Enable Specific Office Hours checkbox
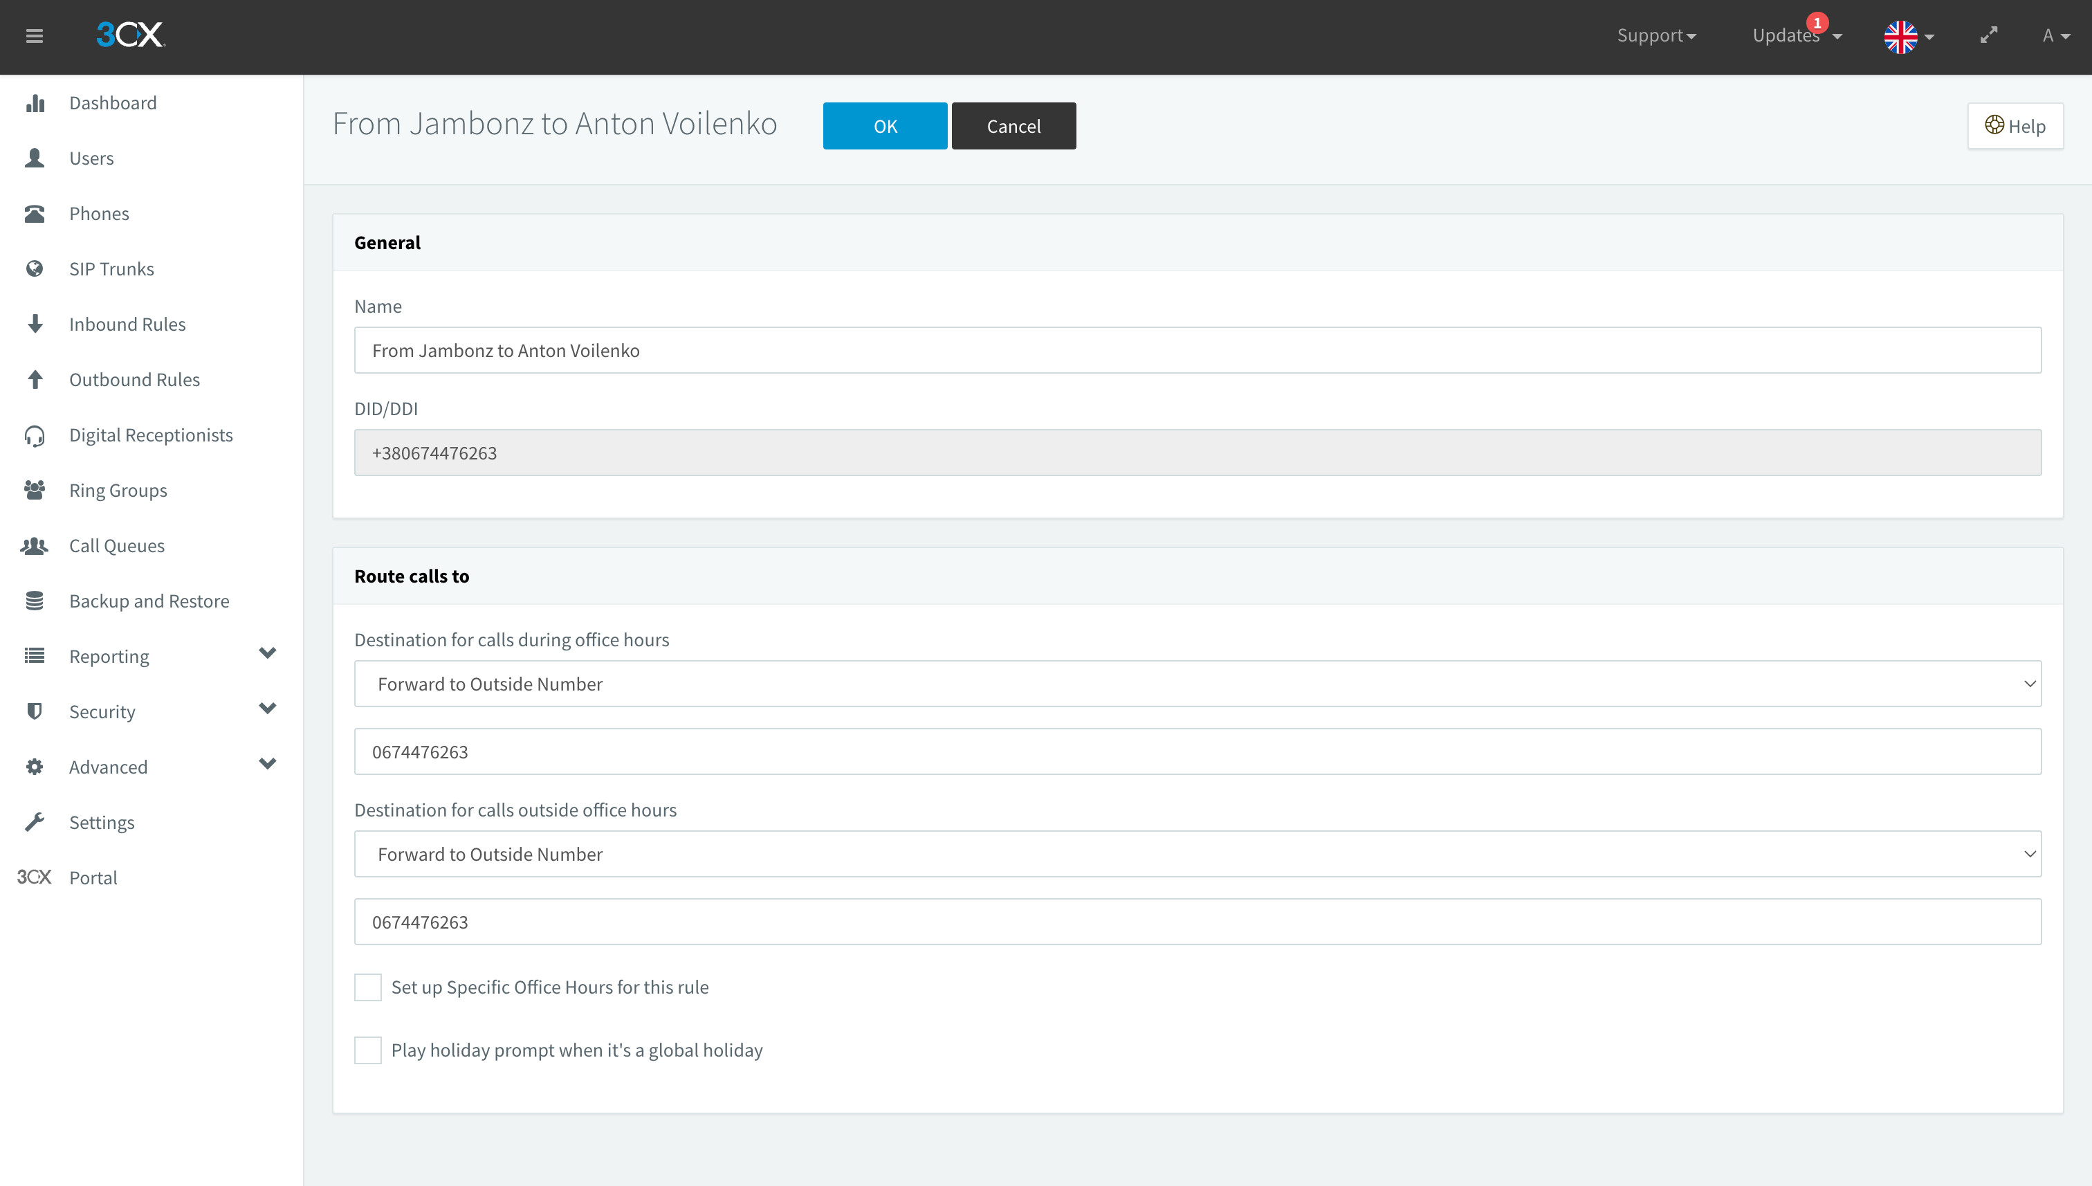Viewport: 2092px width, 1186px height. point(368,987)
